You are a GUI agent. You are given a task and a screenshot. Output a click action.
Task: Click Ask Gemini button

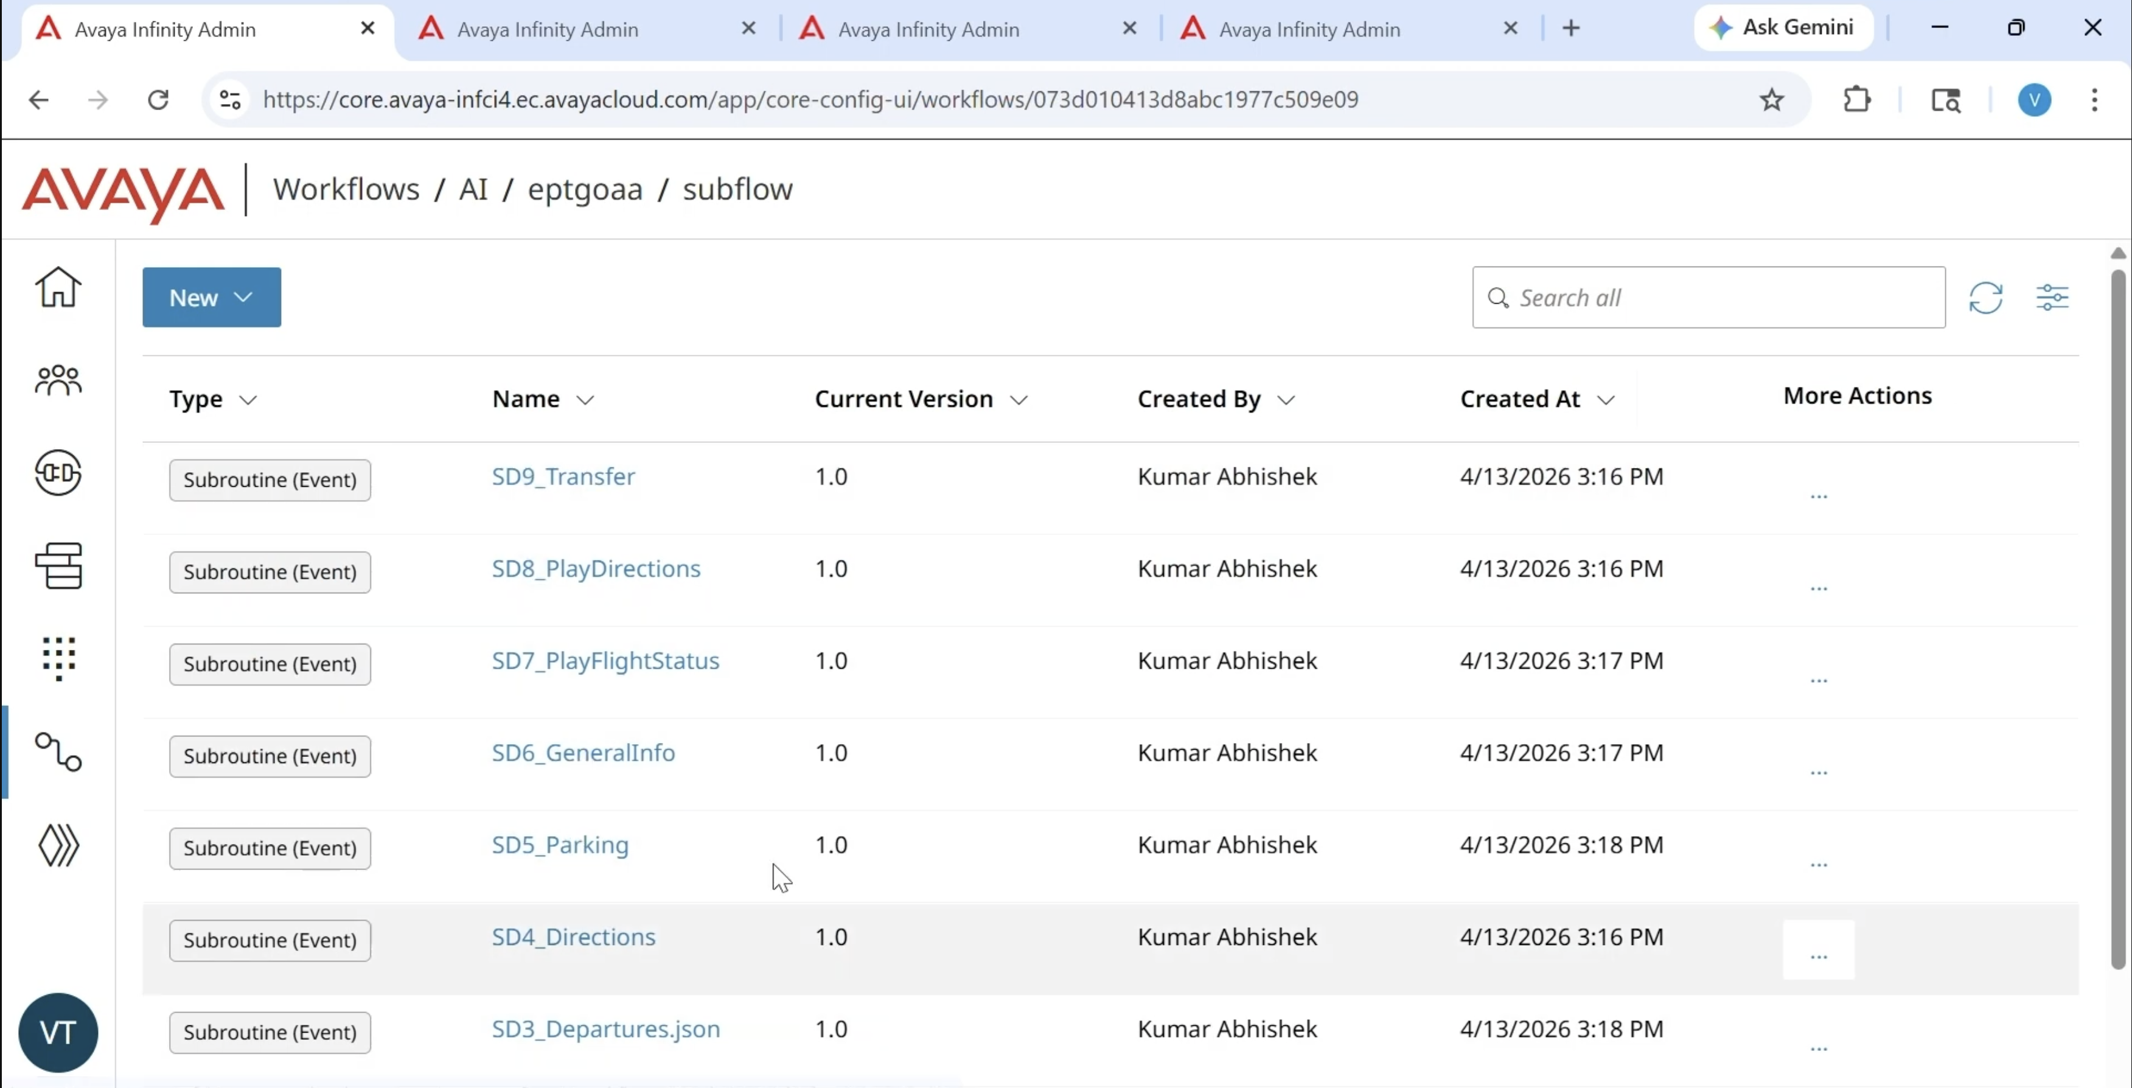click(1783, 27)
